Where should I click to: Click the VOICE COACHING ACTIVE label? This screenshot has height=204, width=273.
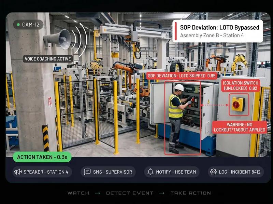48,59
